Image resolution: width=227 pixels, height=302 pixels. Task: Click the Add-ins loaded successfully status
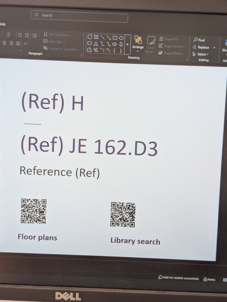(178, 278)
